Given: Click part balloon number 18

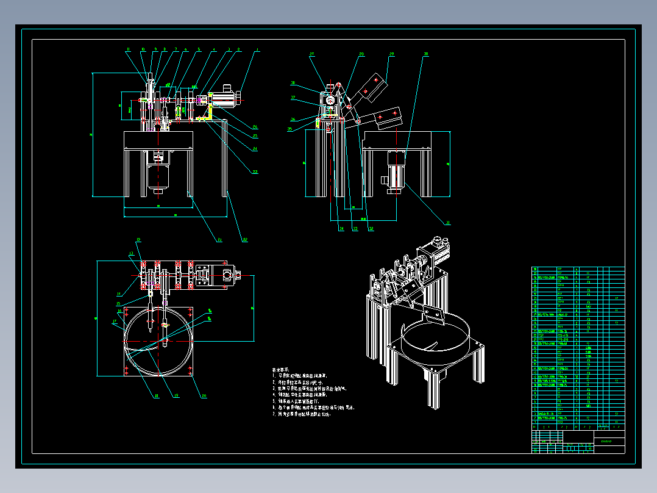Looking at the screenshot, I should tap(156, 395).
